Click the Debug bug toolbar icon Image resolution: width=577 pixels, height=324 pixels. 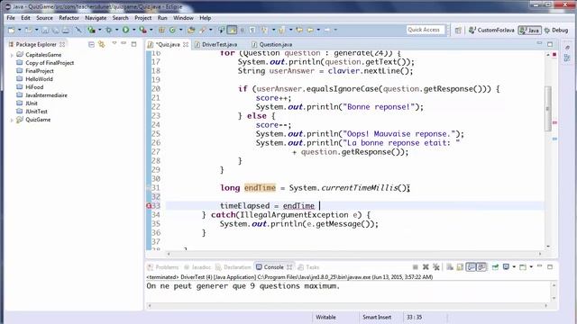[x=109, y=30]
